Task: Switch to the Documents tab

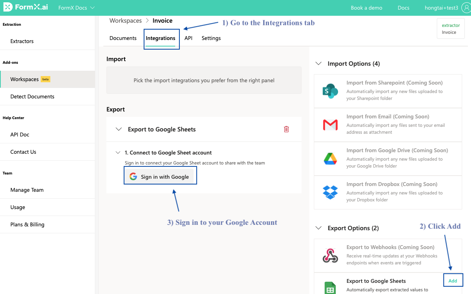Action: 123,38
